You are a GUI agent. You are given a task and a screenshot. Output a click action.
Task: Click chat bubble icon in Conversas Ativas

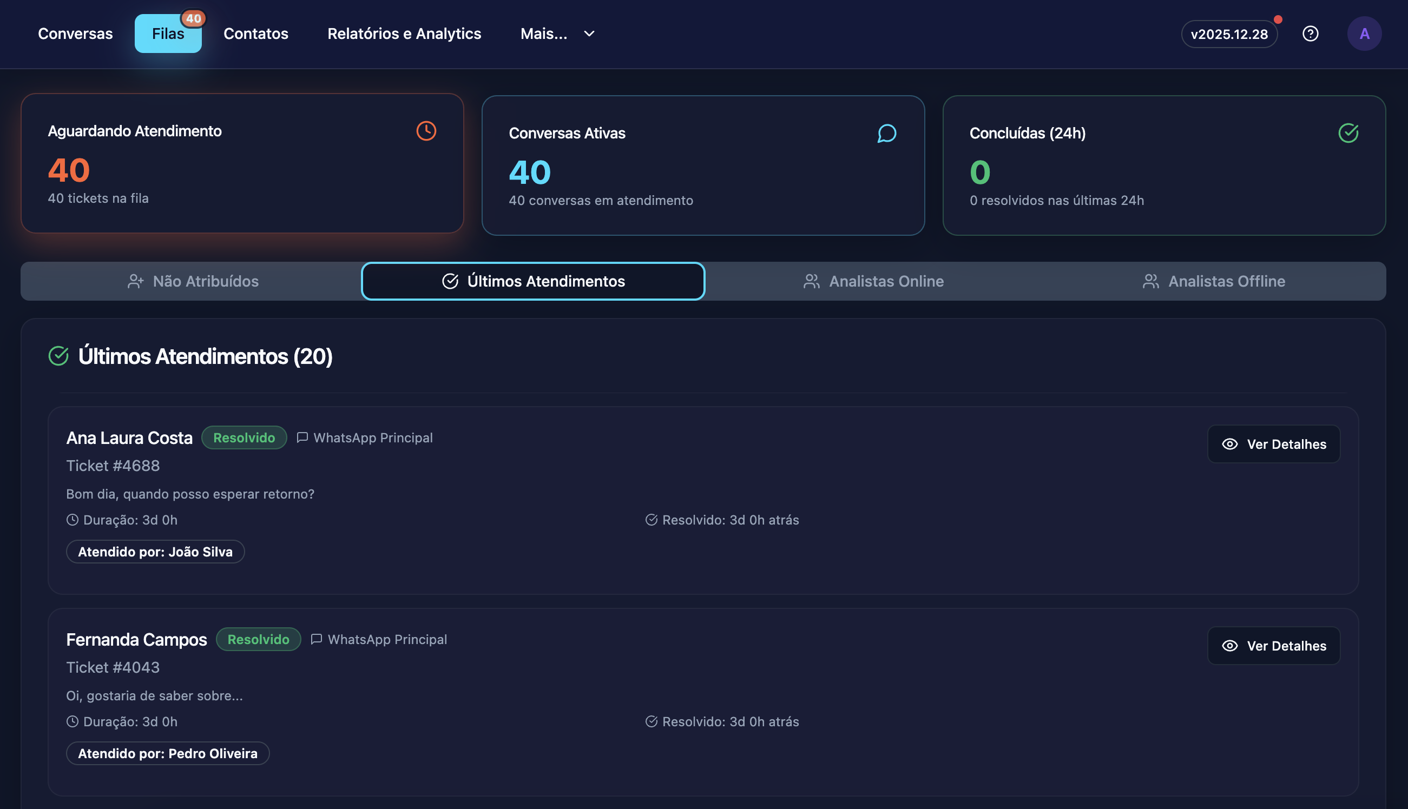[x=886, y=134]
